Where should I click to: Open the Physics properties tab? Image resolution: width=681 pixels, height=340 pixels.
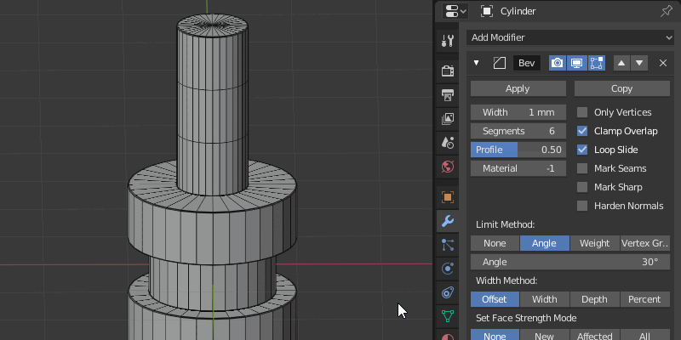click(448, 269)
